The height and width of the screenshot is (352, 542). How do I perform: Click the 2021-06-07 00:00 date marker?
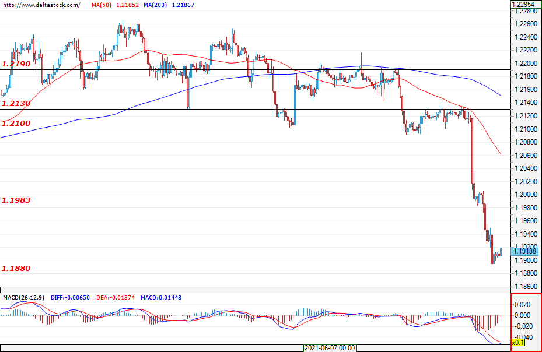pyautogui.click(x=330, y=348)
